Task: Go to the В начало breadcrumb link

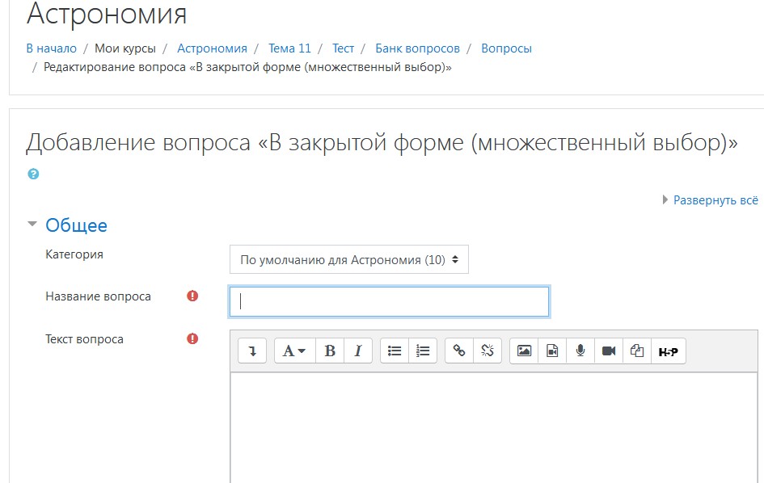Action: coord(51,48)
